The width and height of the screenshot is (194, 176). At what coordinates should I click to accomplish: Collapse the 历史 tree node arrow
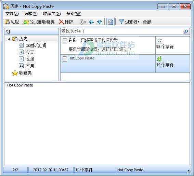click(9, 39)
